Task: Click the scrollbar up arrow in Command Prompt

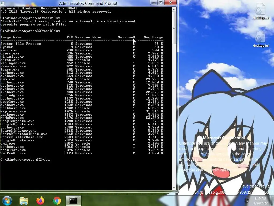Action: pos(174,9)
